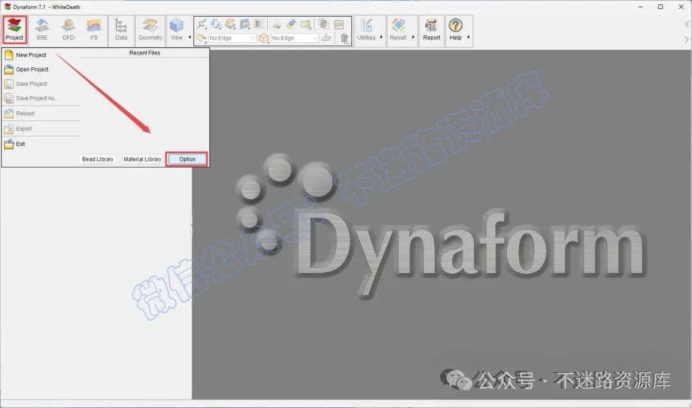The height and width of the screenshot is (408, 692).
Task: Click the Recent Files header
Action: coord(145,53)
